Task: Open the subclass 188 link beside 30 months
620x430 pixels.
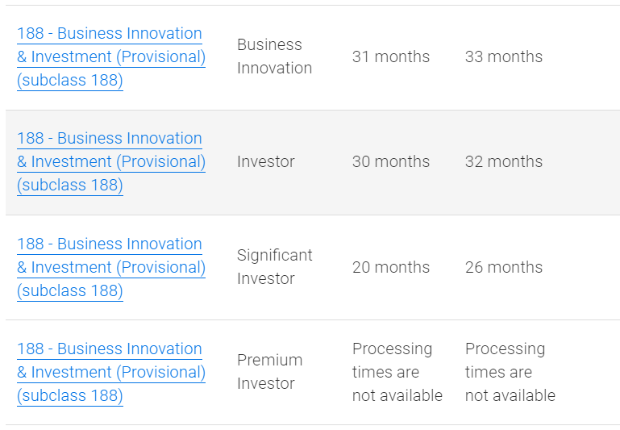Action: [110, 161]
